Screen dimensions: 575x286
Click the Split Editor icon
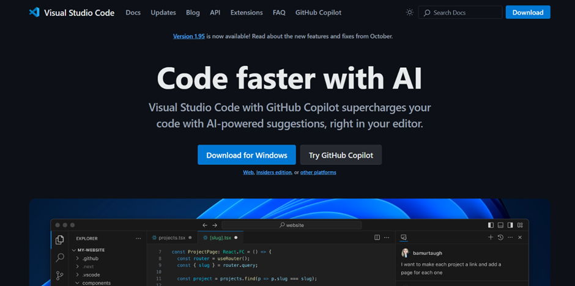tap(377, 237)
